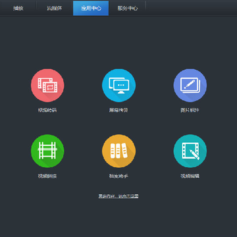Image resolution: width=237 pixels, height=237 pixels.
Task: Click the 视频转码 label text
Action: (47, 110)
